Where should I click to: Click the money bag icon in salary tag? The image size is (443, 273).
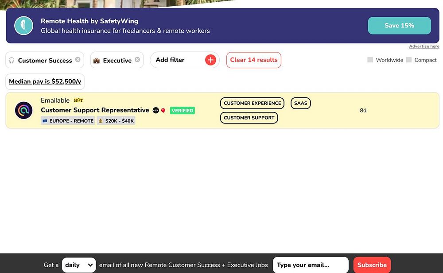click(101, 121)
